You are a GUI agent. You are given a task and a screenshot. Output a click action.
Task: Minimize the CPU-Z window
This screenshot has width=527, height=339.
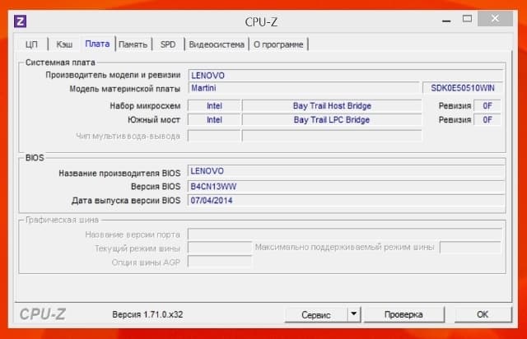(446, 21)
